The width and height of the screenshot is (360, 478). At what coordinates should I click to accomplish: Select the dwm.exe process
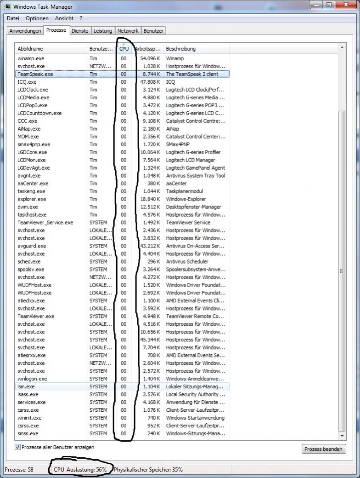(x=122, y=207)
